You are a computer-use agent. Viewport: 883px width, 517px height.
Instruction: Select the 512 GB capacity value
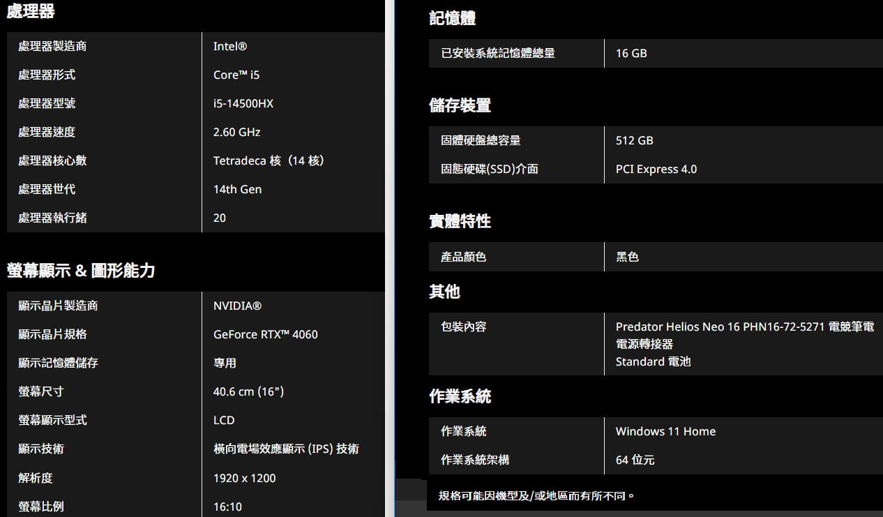635,140
